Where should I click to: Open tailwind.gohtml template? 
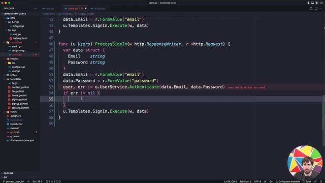[x=20, y=108]
